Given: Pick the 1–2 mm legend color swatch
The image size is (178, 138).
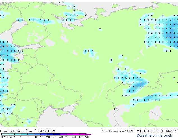Looking at the screenshot, I should pos(18,134).
